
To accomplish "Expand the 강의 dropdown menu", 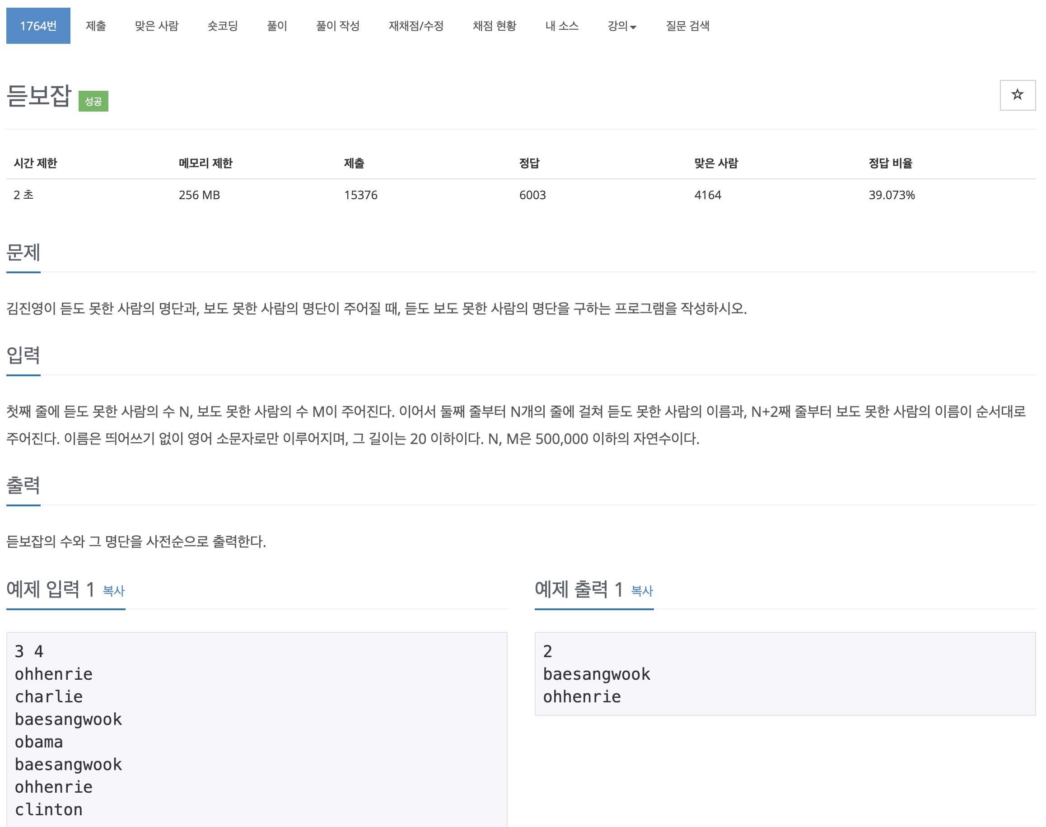I will point(618,26).
